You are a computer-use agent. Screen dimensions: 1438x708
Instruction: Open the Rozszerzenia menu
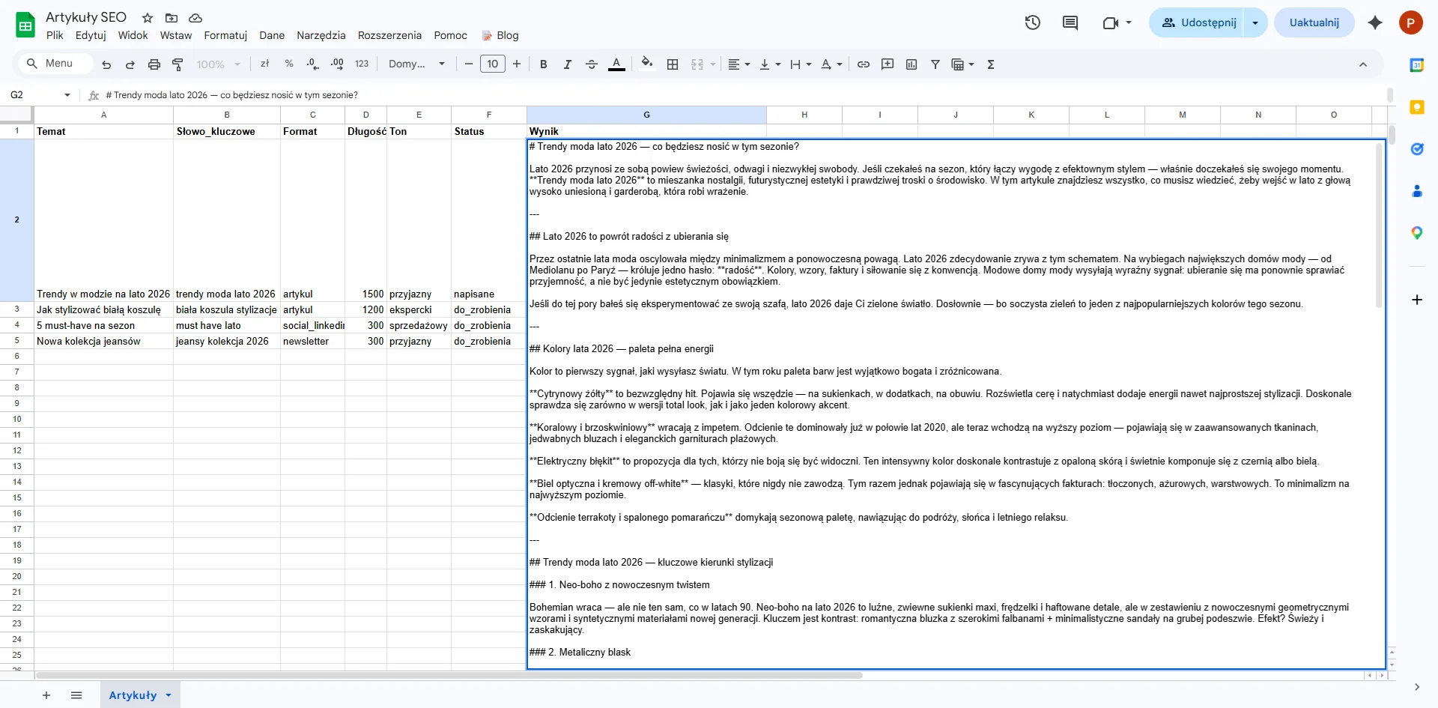click(389, 35)
